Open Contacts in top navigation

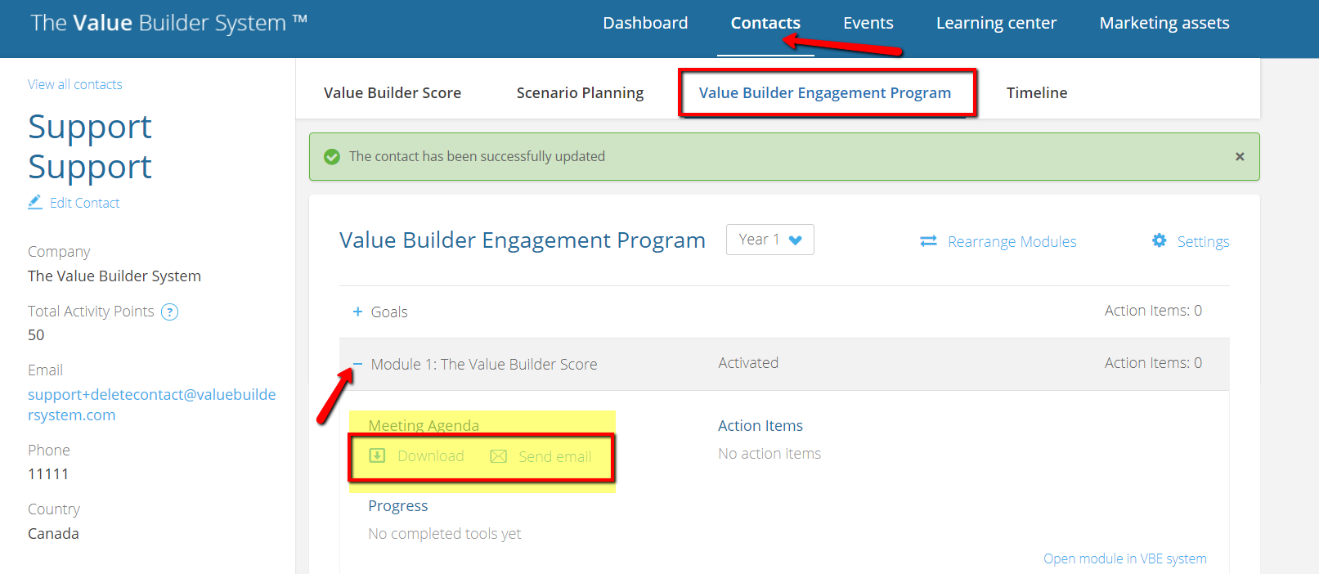[765, 23]
